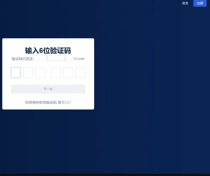Select the second verification digit box
210x176 pixels.
28,73
